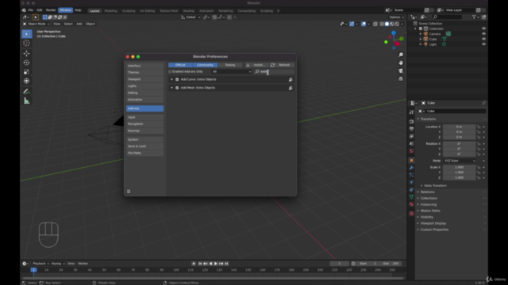Click the Location X value field
The image size is (508, 285).
(459, 127)
